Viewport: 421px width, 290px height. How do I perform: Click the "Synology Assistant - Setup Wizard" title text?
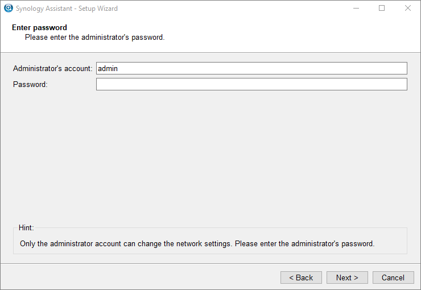click(67, 9)
